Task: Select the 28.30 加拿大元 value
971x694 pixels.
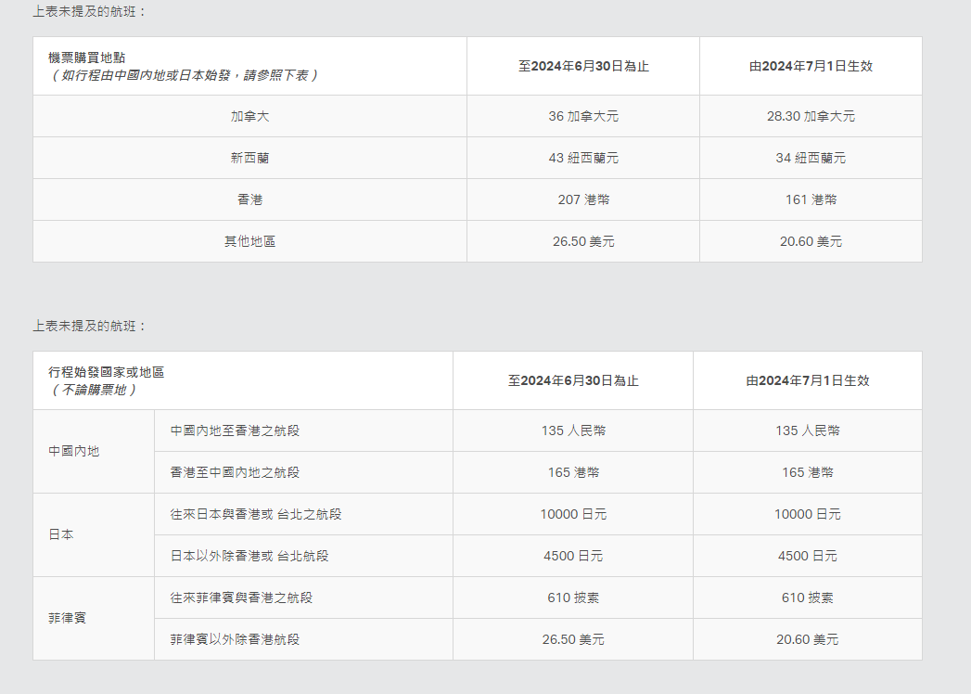Action: (x=811, y=117)
